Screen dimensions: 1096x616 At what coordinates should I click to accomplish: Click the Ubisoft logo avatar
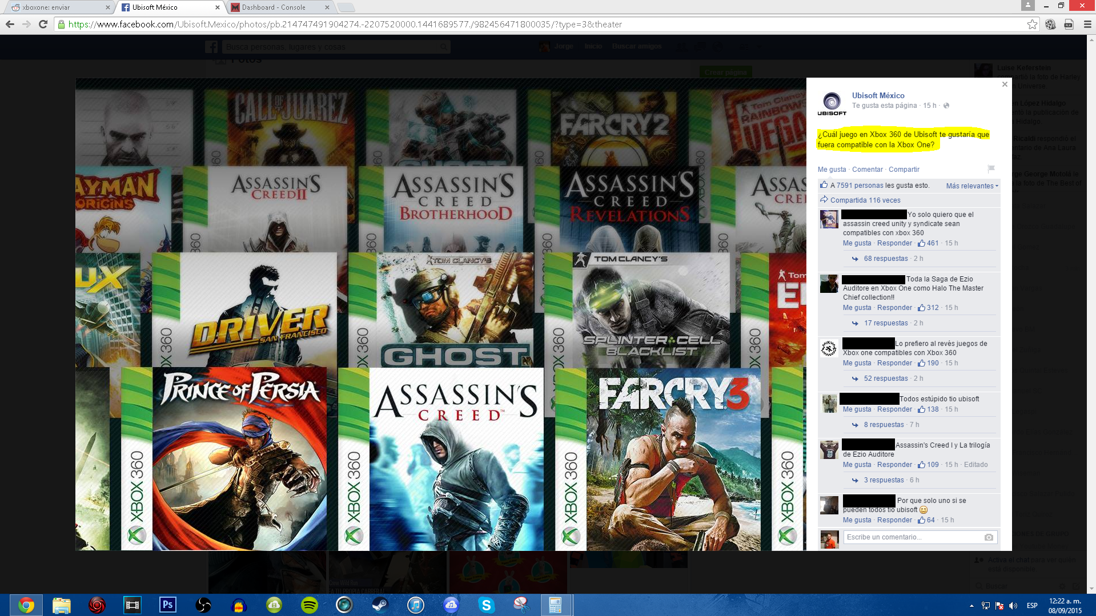832,103
